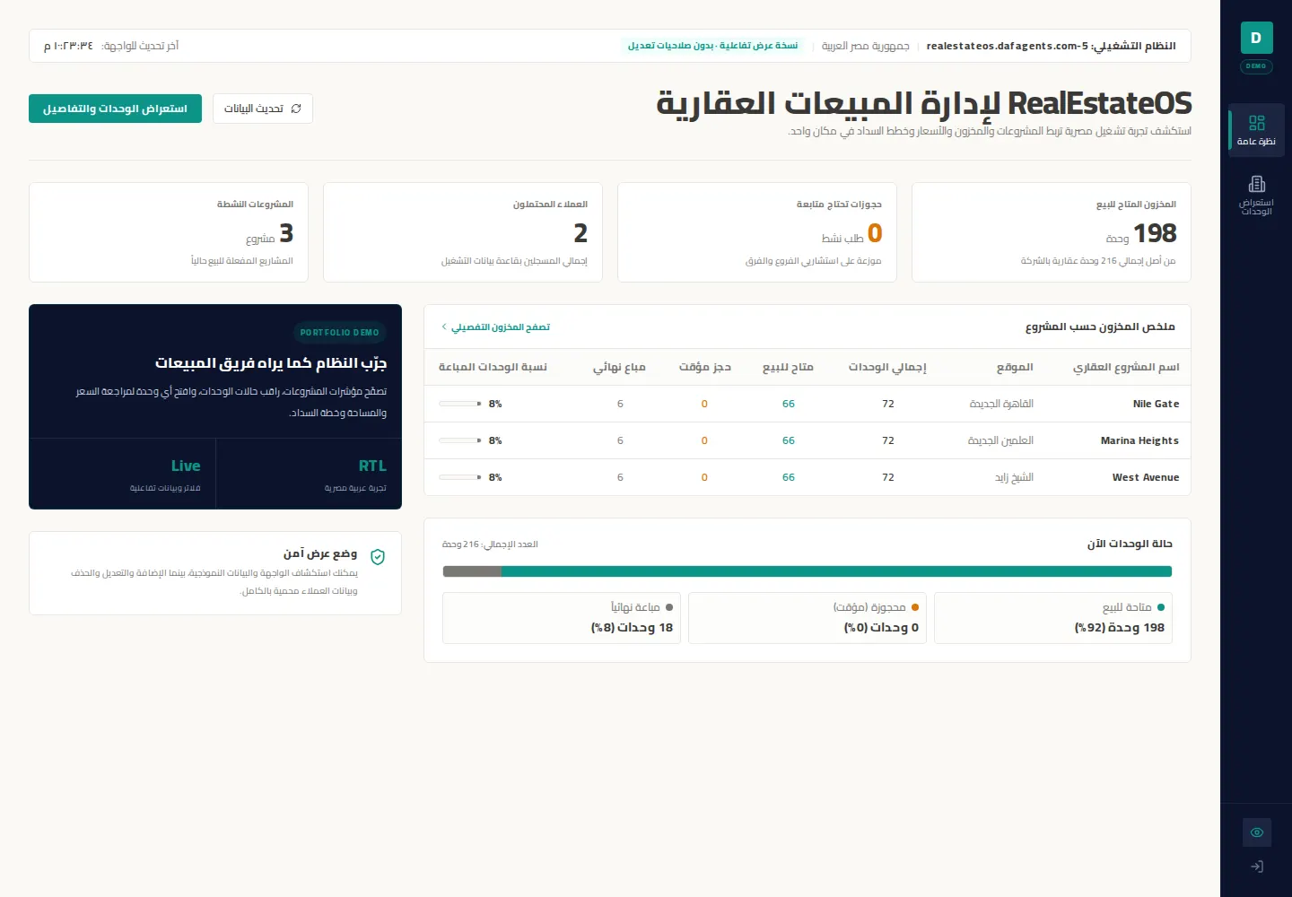This screenshot has height=897, width=1292.
Task: Click the اسم المشروع العقاري column header
Action: click(x=1126, y=367)
